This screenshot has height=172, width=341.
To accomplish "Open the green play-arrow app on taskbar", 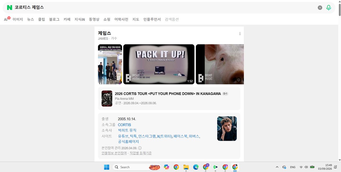I will point(215,167).
